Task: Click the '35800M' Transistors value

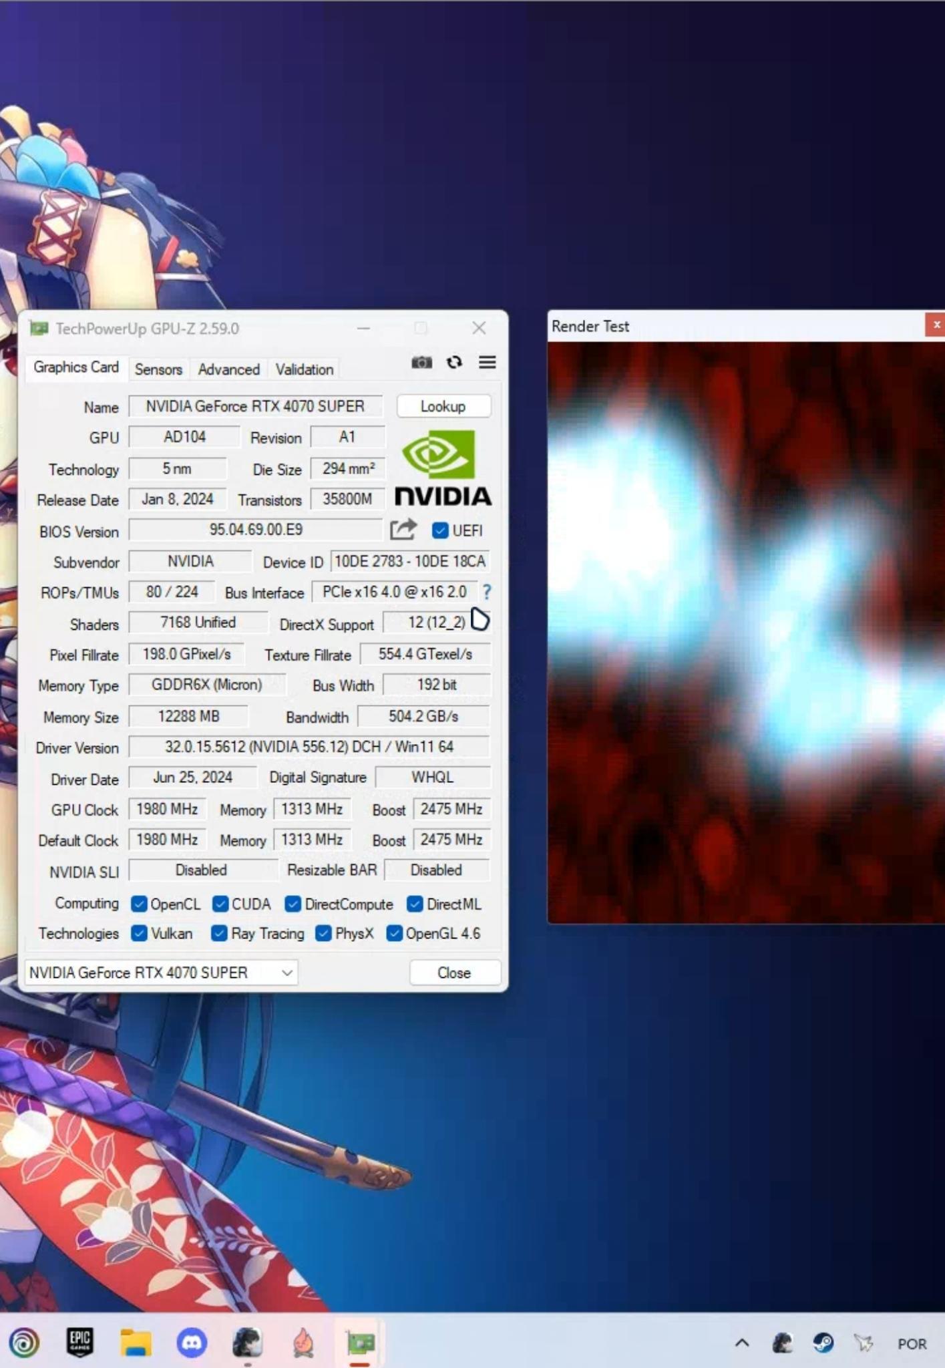Action: 347,499
